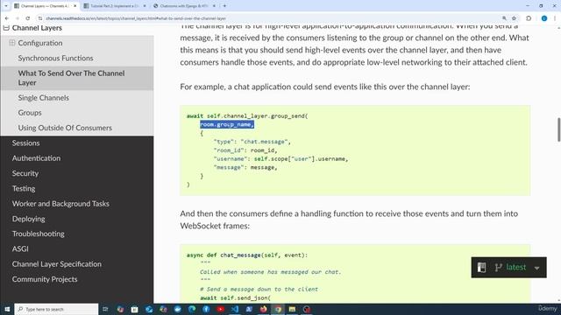Open Outlook mail icon on taskbar
561x315 pixels.
tap(149, 309)
